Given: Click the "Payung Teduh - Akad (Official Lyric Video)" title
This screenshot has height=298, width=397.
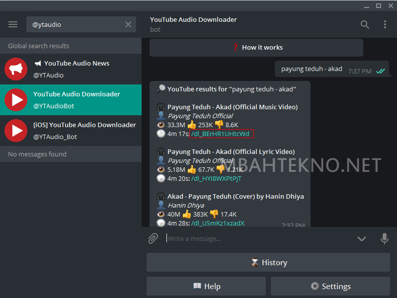Looking at the screenshot, I should point(231,151).
